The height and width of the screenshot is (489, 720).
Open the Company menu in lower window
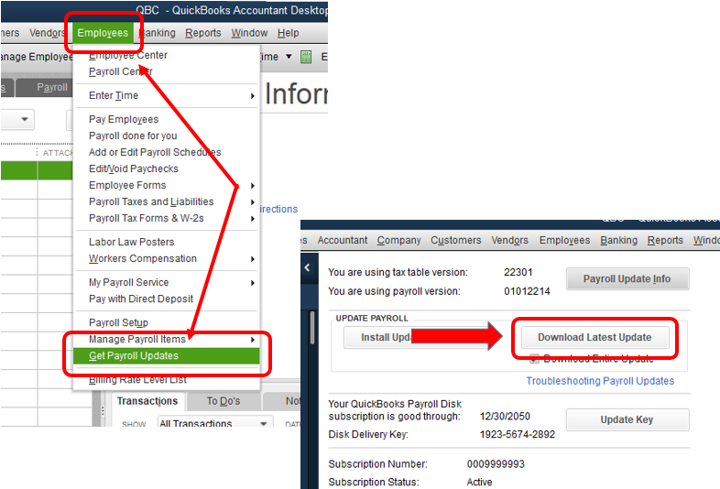point(399,240)
